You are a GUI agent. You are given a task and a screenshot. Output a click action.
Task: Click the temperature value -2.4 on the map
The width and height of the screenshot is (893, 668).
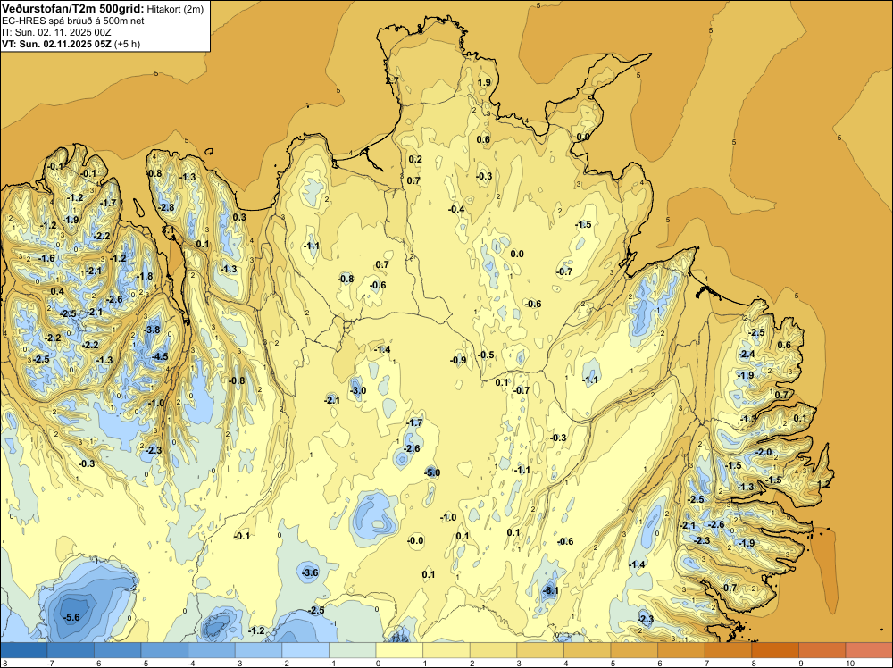tap(746, 354)
